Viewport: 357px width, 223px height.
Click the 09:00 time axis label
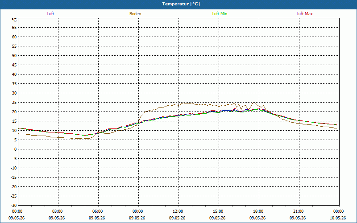[138, 211]
